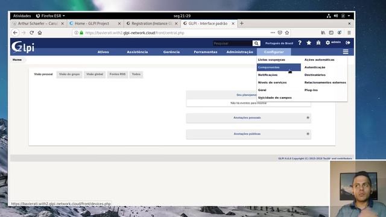
Task: Switch to Visão do grupo tab
Action: (69, 74)
